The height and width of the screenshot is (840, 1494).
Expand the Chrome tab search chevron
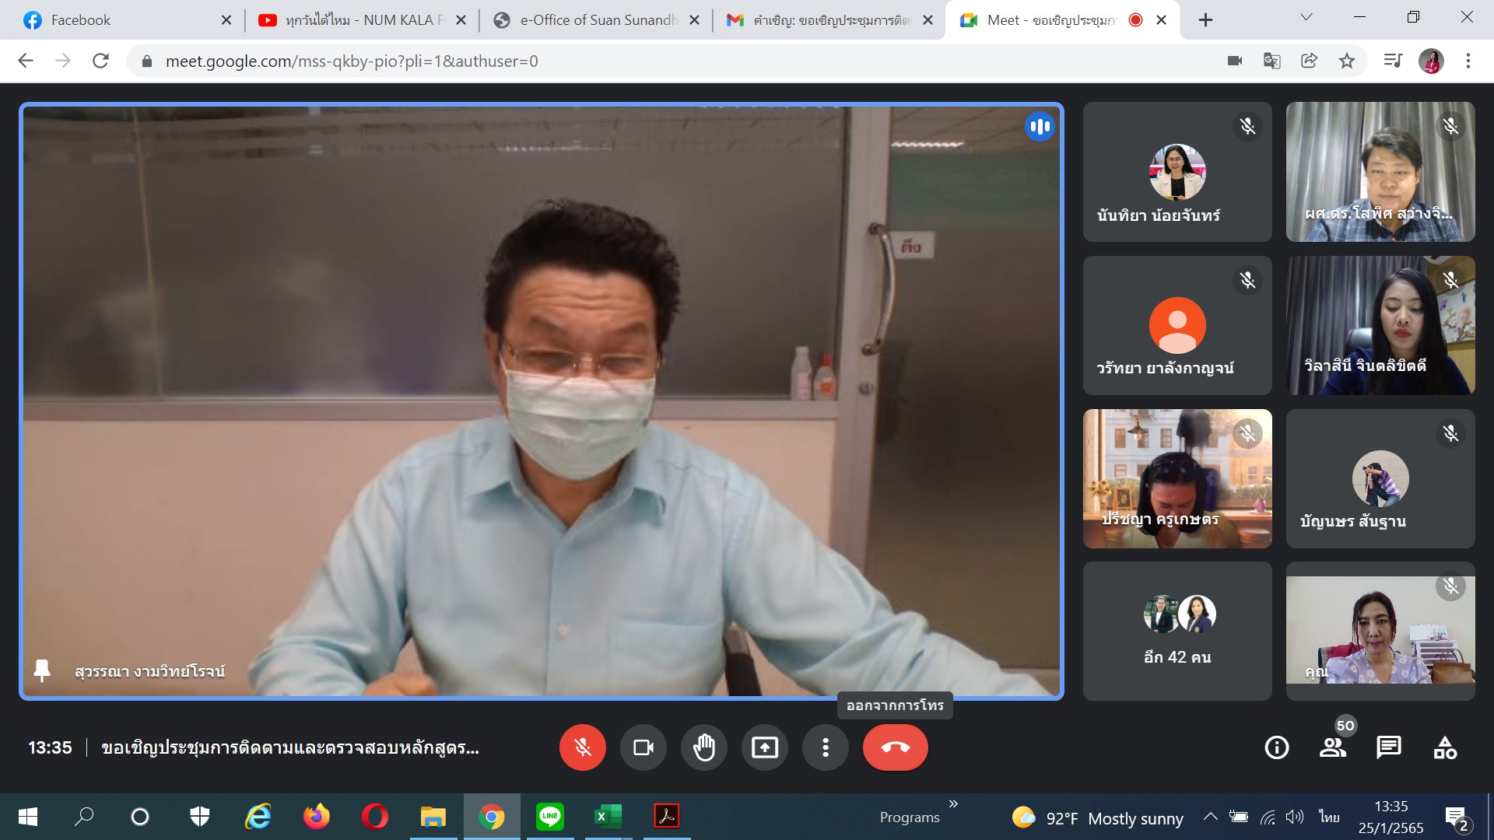[1306, 17]
